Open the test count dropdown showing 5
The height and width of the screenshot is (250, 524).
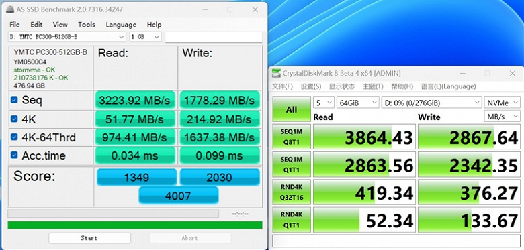(x=324, y=103)
